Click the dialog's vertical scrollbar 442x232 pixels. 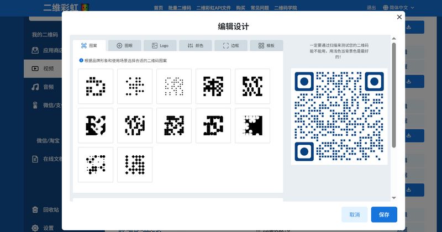pyautogui.click(x=394, y=94)
